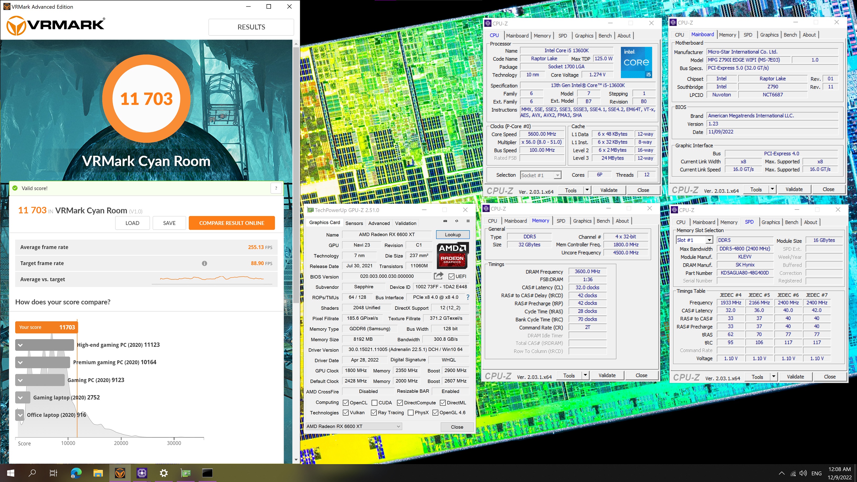The image size is (857, 482).
Task: Click Lookup button in GPU-Z
Action: coord(453,234)
